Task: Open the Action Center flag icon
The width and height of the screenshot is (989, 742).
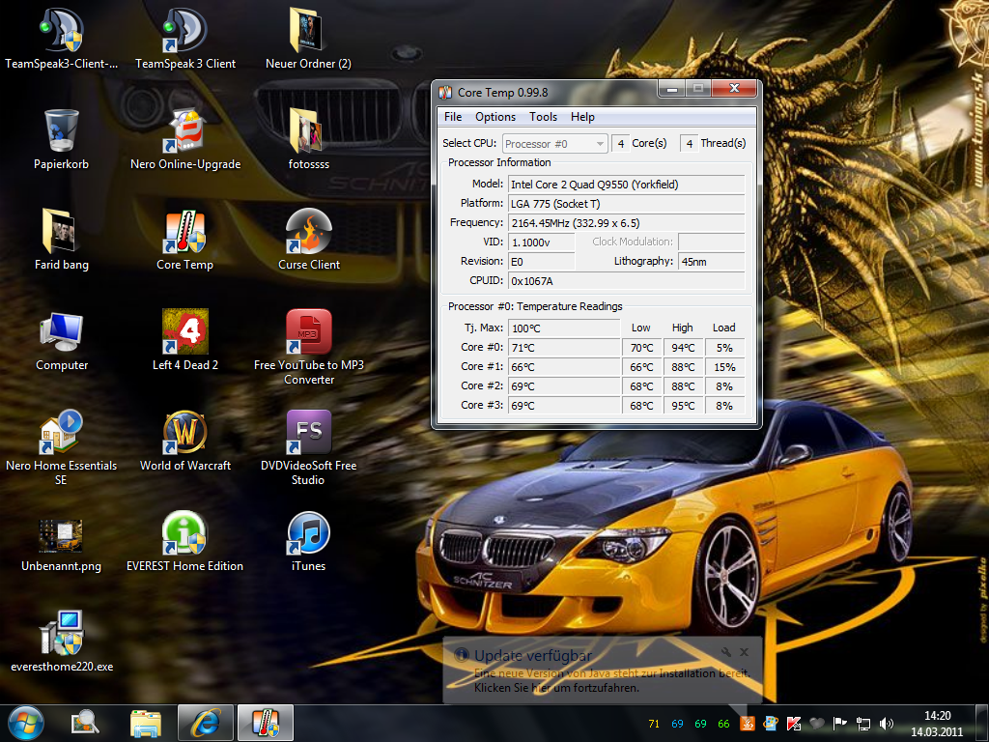Action: pos(839,723)
